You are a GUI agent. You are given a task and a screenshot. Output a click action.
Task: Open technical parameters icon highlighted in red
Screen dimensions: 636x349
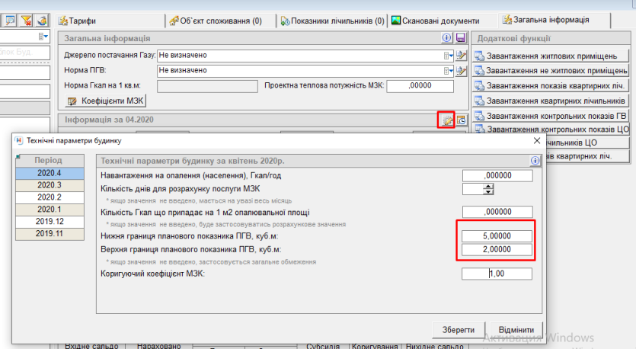point(447,120)
